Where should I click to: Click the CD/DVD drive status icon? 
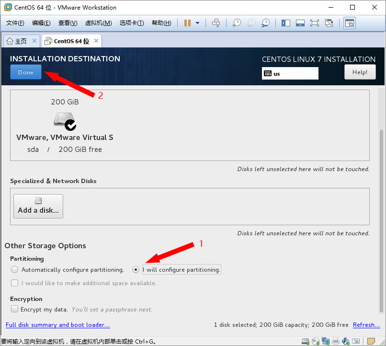coord(316,341)
